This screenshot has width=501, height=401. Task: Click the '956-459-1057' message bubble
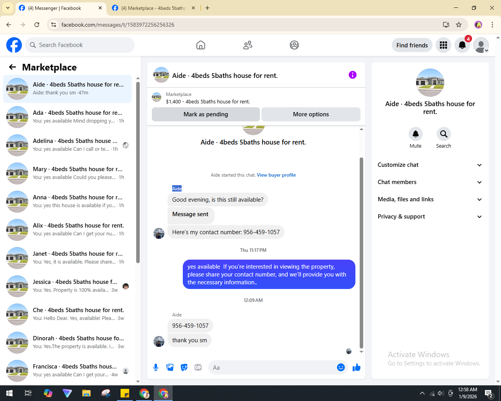(x=190, y=326)
